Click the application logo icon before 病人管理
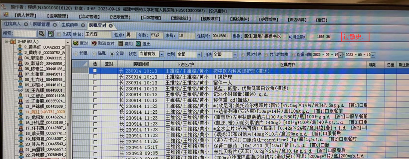 [6, 15]
